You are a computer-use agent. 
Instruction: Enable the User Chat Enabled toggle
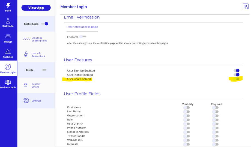pyautogui.click(x=236, y=79)
